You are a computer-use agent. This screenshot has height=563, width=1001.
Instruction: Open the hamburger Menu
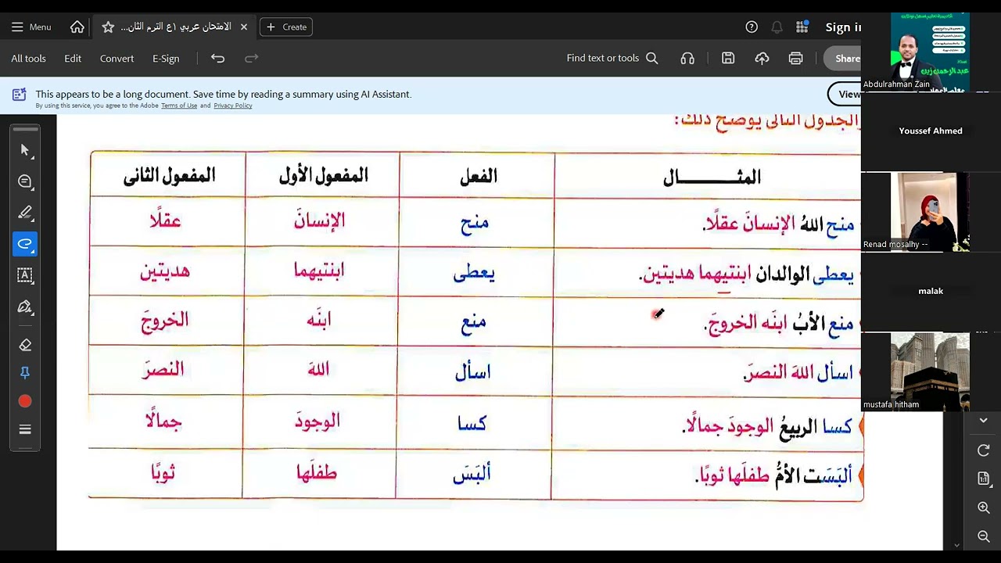click(x=31, y=27)
